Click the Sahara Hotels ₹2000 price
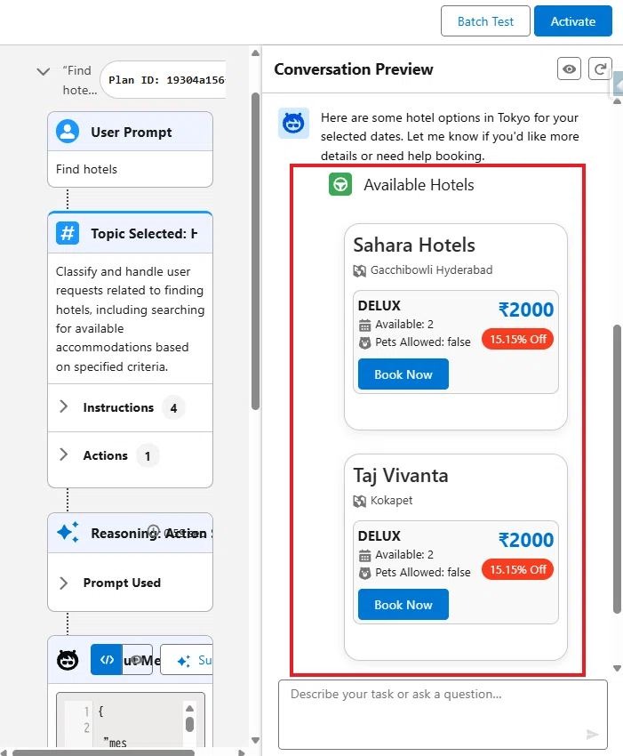This screenshot has width=623, height=756. [525, 310]
